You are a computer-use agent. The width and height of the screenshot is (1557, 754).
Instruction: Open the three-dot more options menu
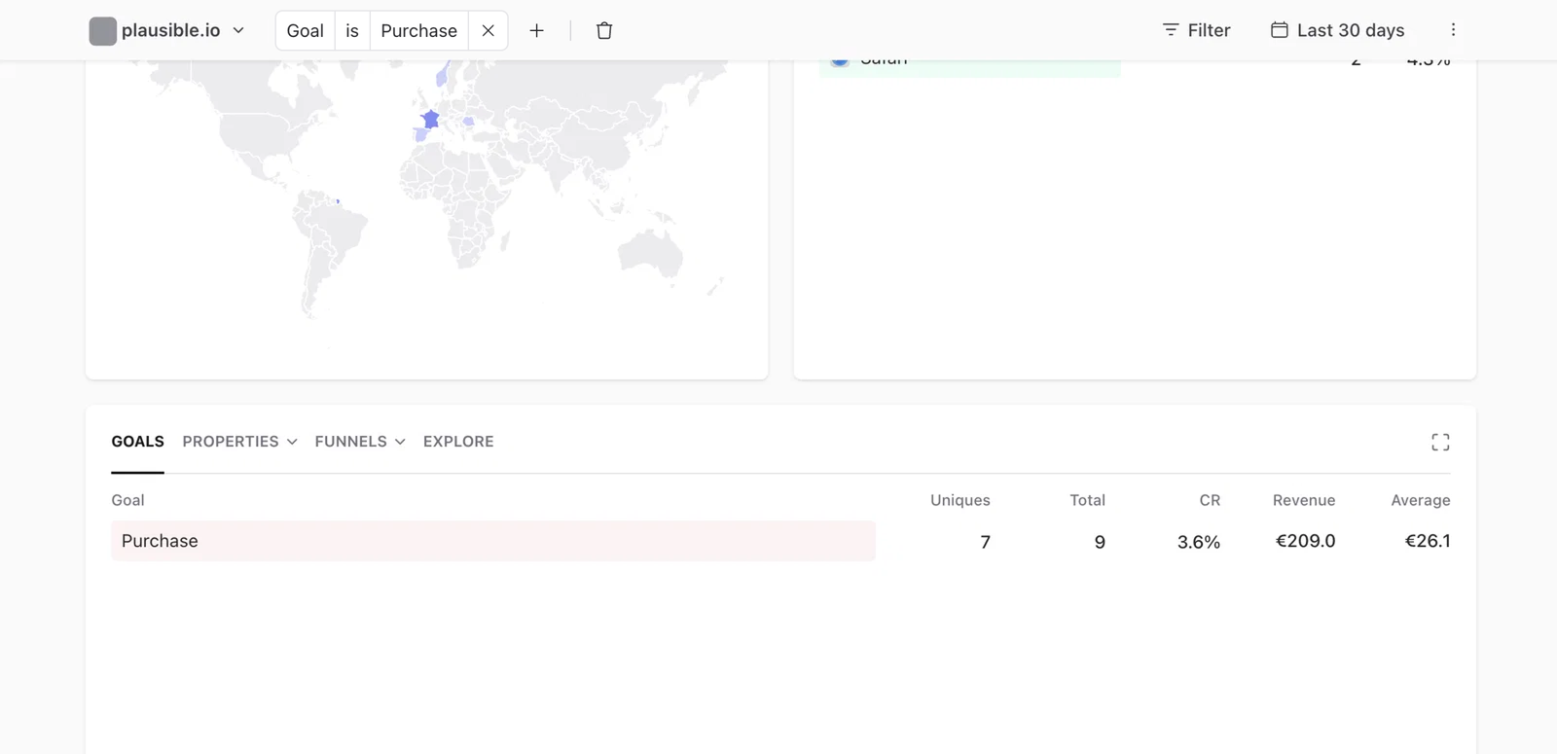[x=1453, y=30]
